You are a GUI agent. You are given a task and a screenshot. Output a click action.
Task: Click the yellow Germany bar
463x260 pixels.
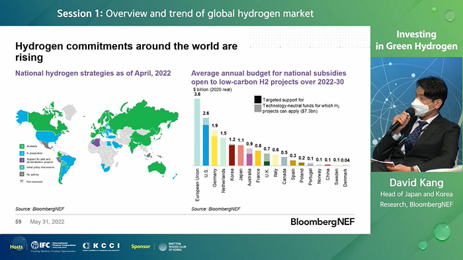(x=215, y=150)
